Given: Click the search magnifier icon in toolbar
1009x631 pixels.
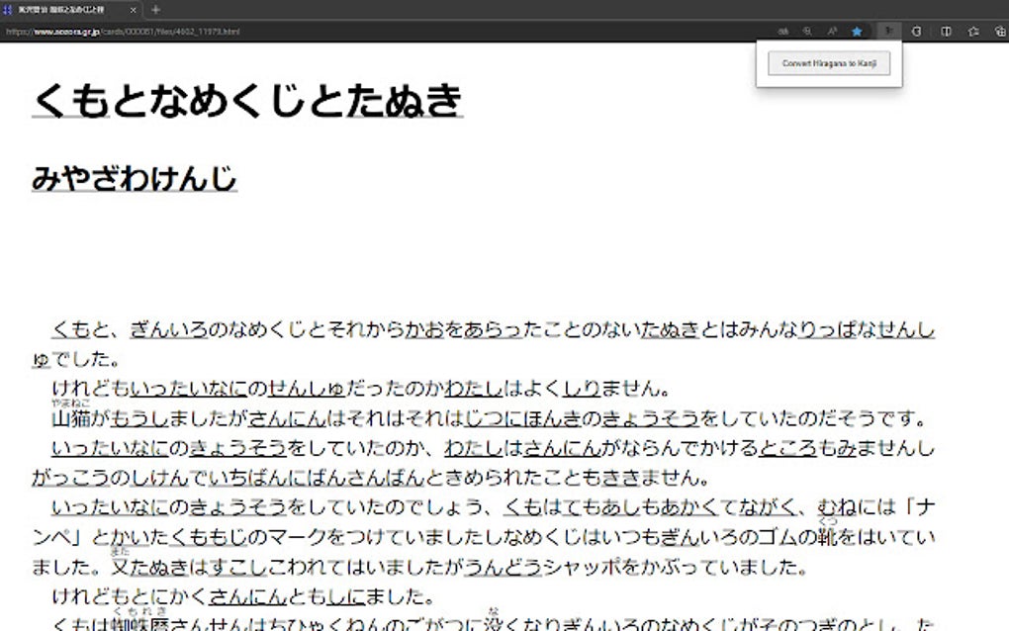Looking at the screenshot, I should coord(806,31).
